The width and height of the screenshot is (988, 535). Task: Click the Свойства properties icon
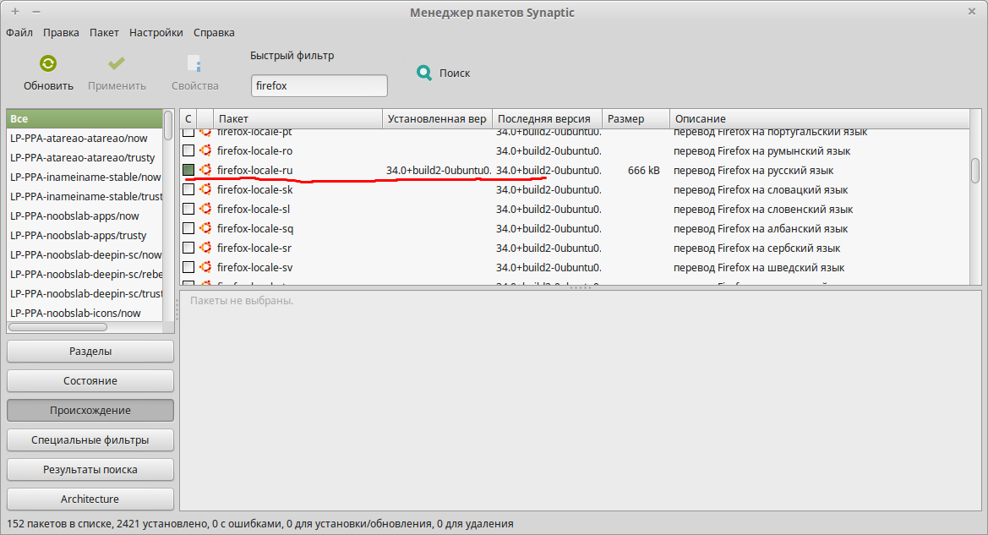click(x=194, y=64)
